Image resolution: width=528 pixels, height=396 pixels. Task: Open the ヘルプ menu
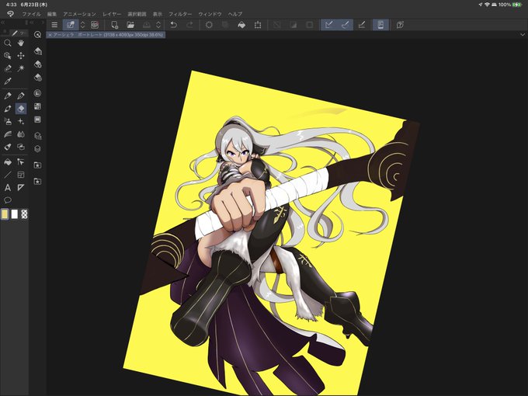tap(235, 14)
